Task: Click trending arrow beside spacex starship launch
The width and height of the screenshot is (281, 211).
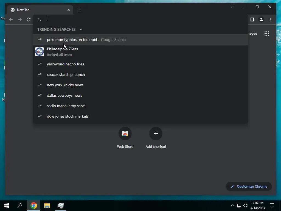Action: click(x=40, y=74)
